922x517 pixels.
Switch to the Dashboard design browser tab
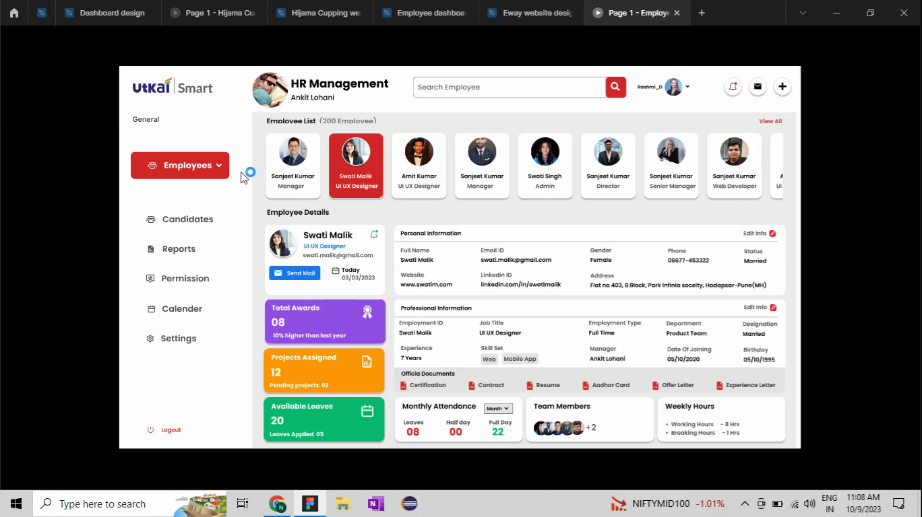pyautogui.click(x=108, y=12)
